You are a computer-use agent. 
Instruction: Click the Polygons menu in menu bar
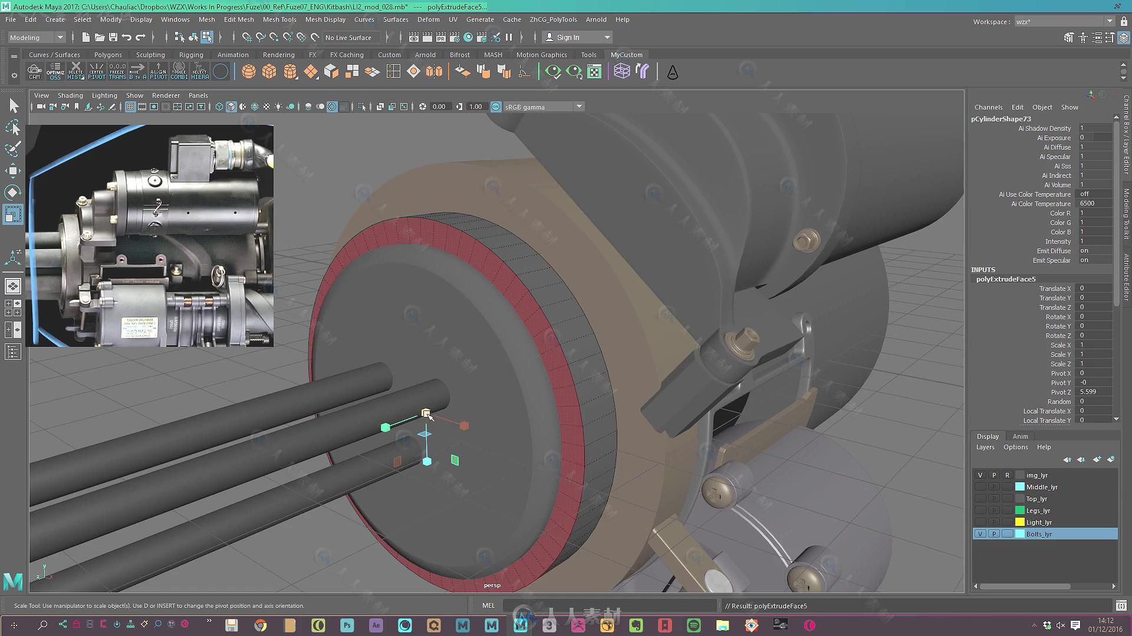(x=108, y=54)
